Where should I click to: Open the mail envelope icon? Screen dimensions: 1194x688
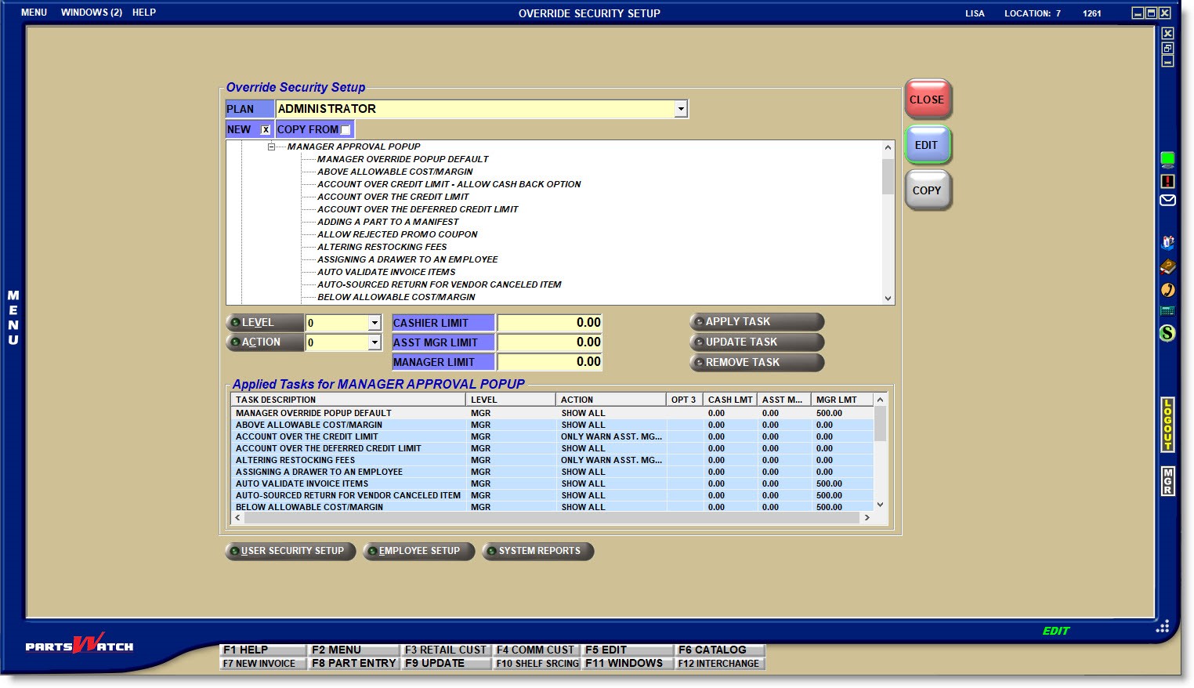[x=1167, y=201]
